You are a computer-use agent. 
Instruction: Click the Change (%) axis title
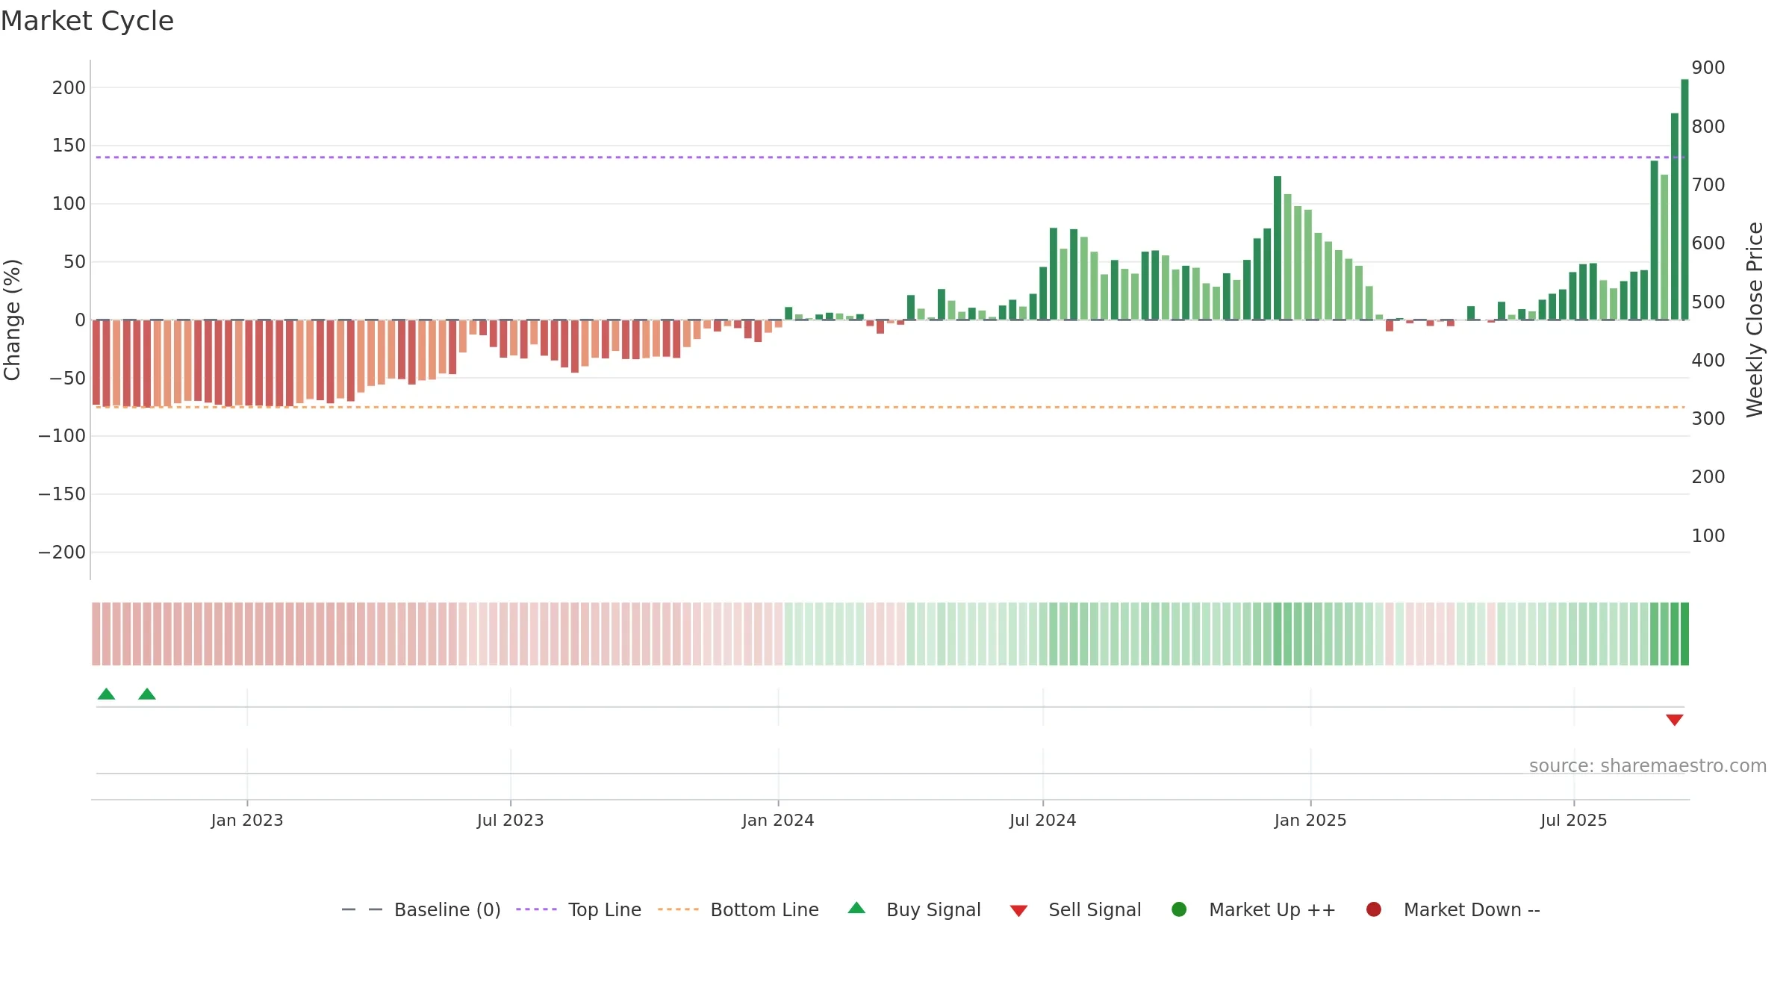tap(13, 320)
